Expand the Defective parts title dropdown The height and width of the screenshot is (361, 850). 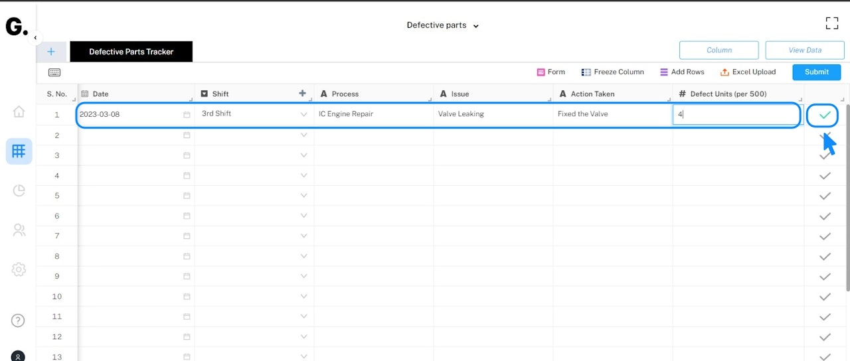pyautogui.click(x=443, y=25)
